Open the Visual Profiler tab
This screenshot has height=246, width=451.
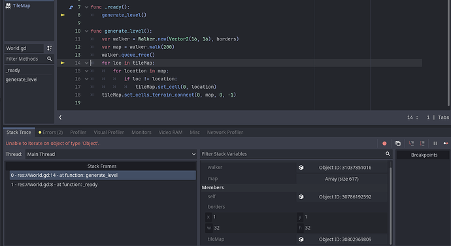point(109,132)
